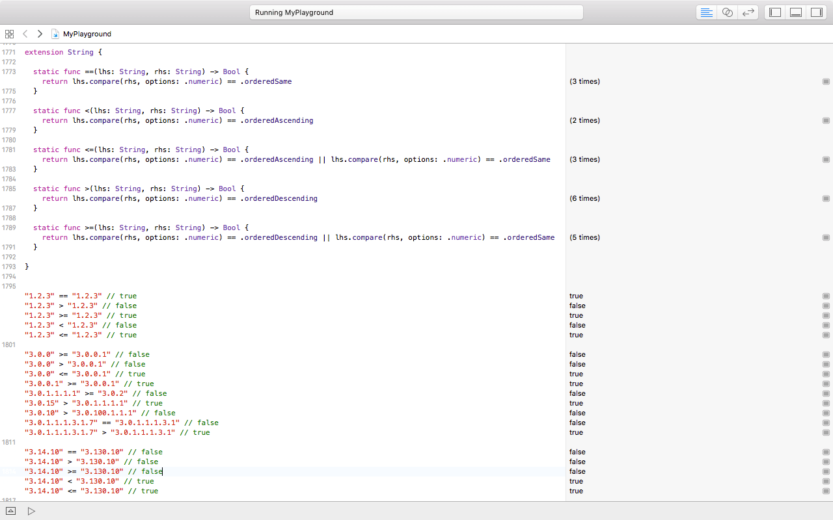The width and height of the screenshot is (833, 520).
Task: Select the Running MyPlayground activity bar
Action: pos(416,12)
